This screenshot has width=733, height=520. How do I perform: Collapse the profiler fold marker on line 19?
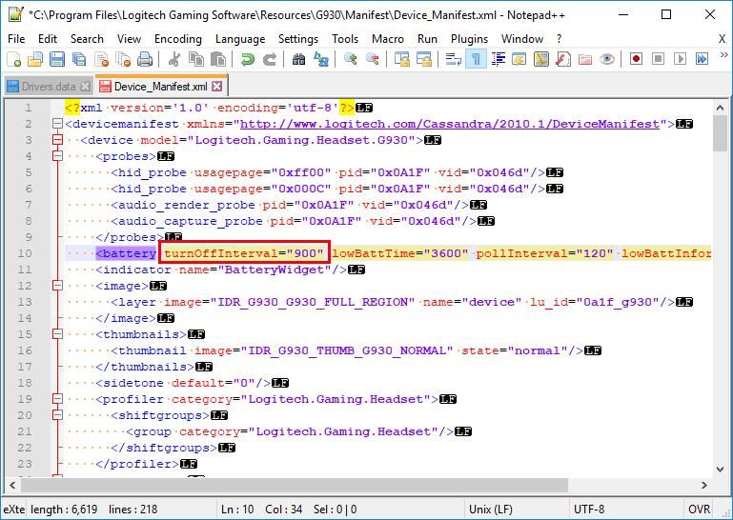tap(57, 399)
